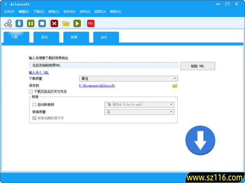Screen dimensions: 245x183
Task: Delete task using the red X toolbar icon
Action: pos(54,23)
